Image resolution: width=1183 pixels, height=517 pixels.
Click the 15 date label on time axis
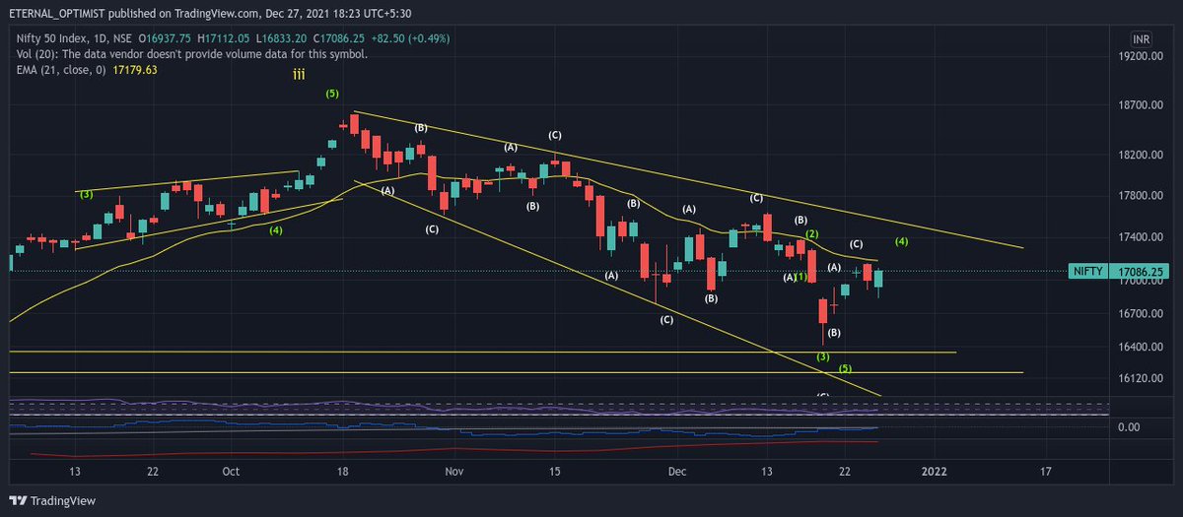555,472
